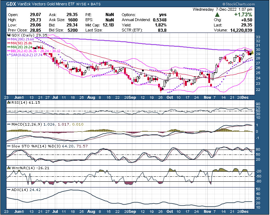Viewport: 270px width, 215px height.
Task: Click the Wm%R(14) value -26.21
Action: tap(43, 168)
